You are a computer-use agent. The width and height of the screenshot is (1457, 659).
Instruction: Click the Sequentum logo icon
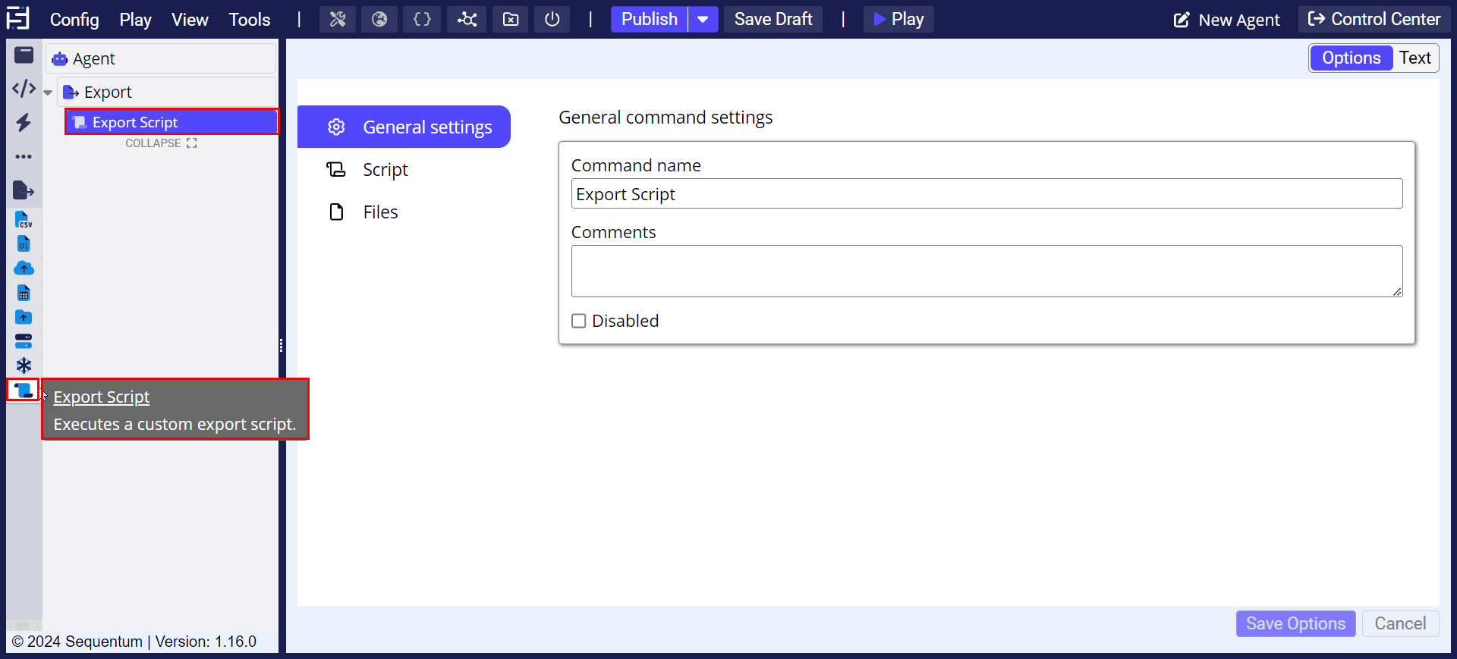click(x=17, y=18)
